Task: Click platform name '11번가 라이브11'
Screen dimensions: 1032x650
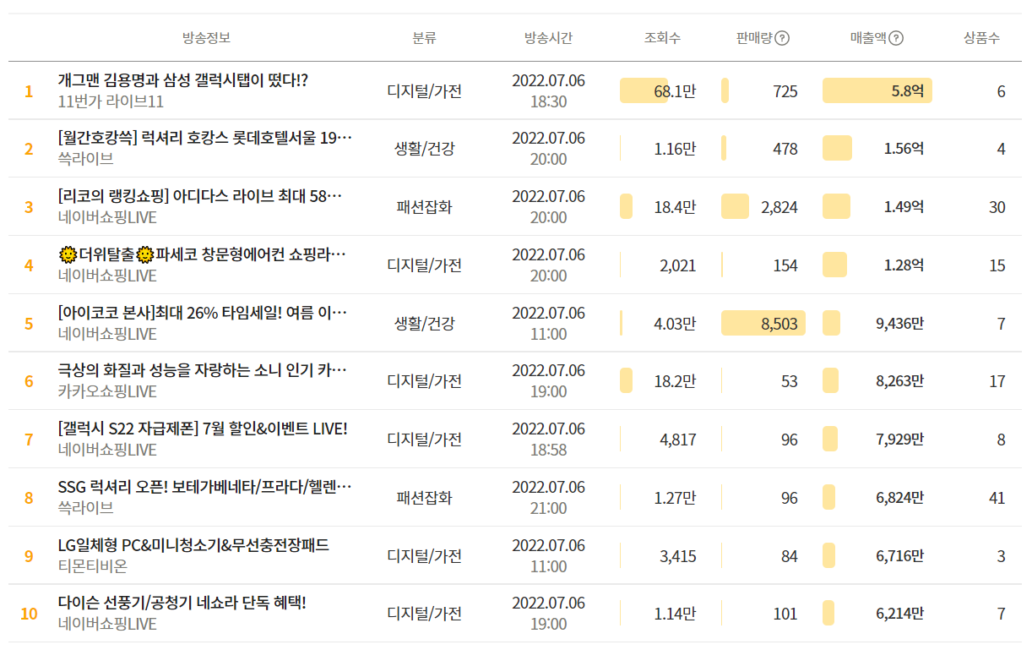Action: click(x=111, y=101)
